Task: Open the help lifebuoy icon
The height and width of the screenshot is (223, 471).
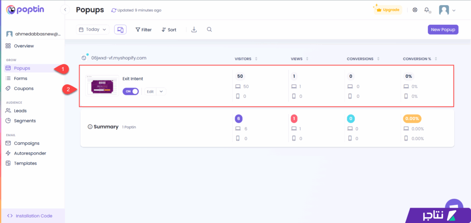Action: click(415, 10)
